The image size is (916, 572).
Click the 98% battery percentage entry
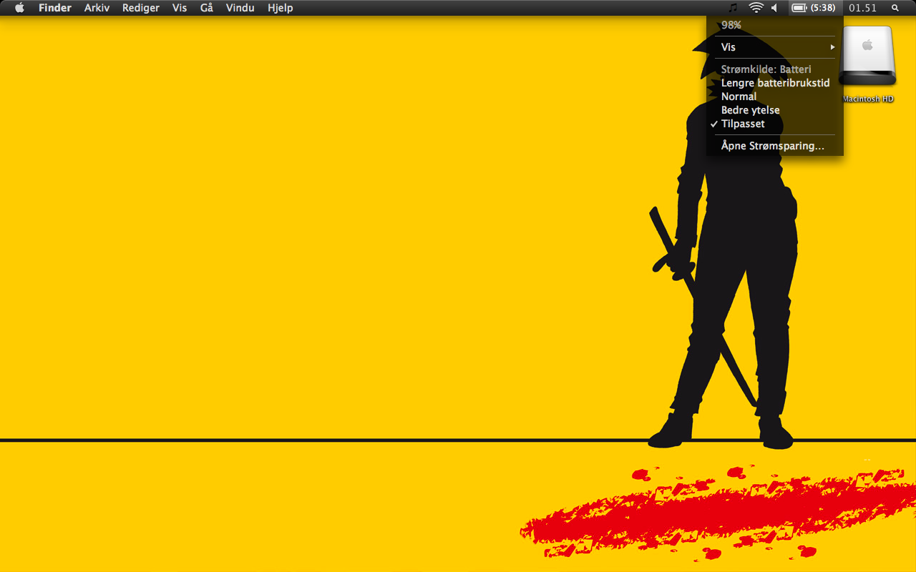(x=775, y=25)
